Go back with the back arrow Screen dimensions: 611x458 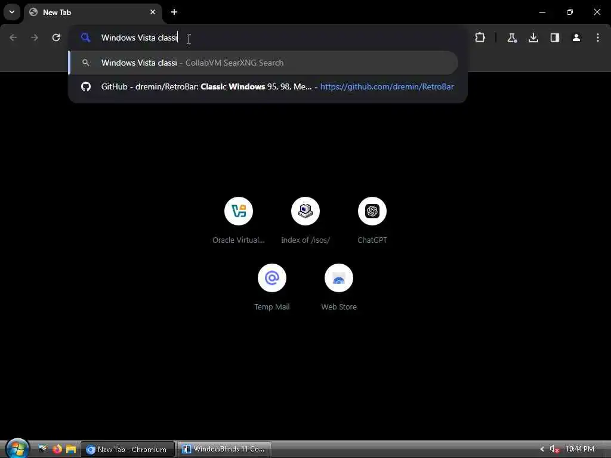[13, 38]
